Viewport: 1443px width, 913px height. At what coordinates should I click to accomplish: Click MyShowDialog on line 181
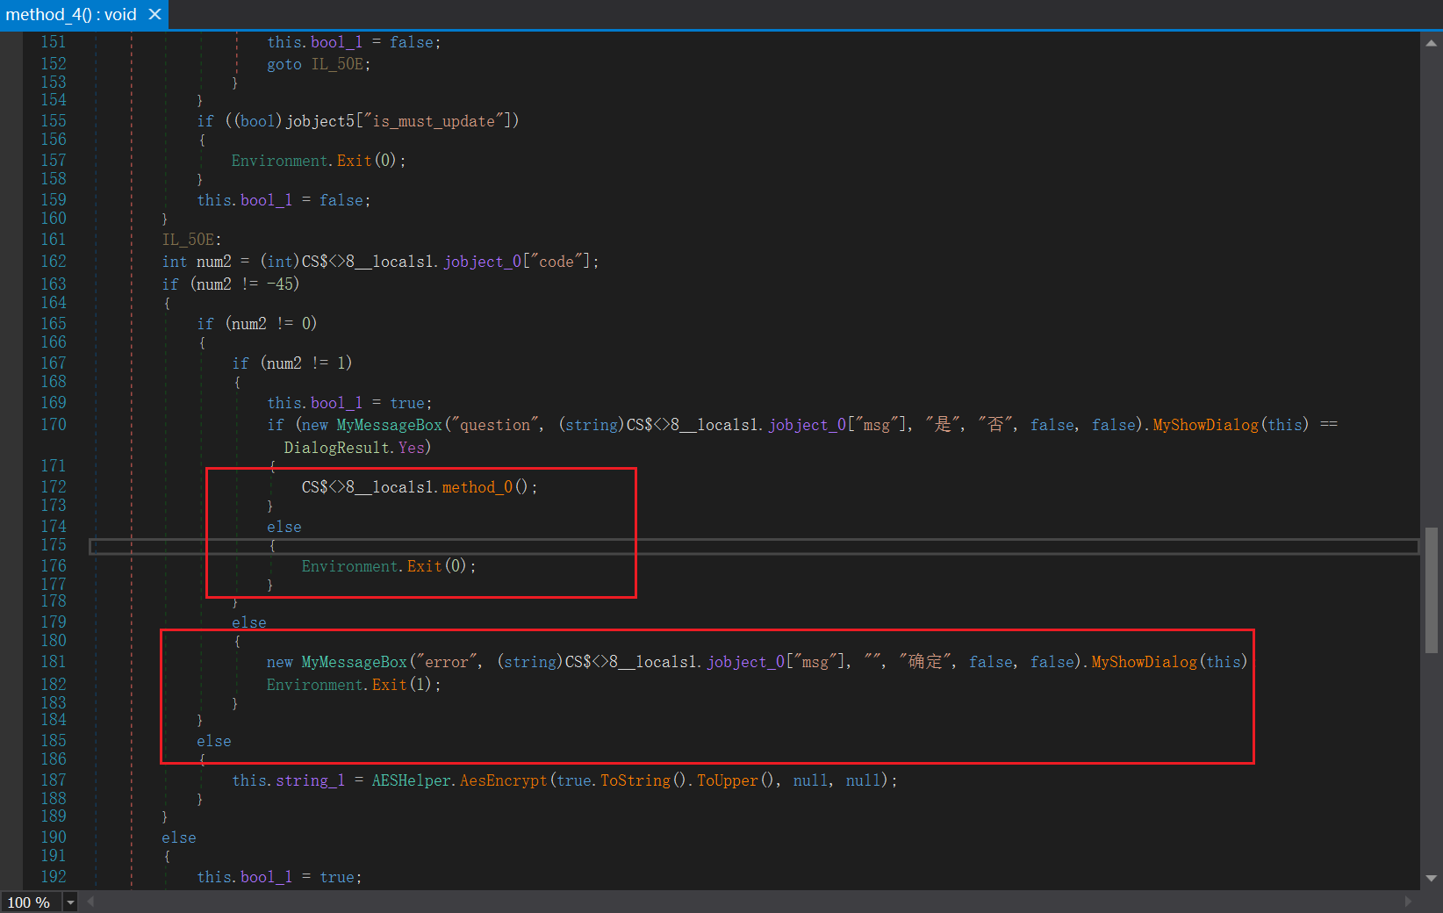click(x=1144, y=662)
